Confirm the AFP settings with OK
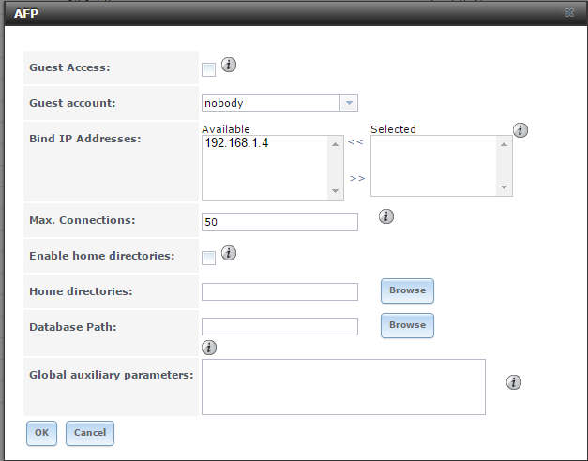Image resolution: width=588 pixels, height=461 pixels. tap(41, 433)
